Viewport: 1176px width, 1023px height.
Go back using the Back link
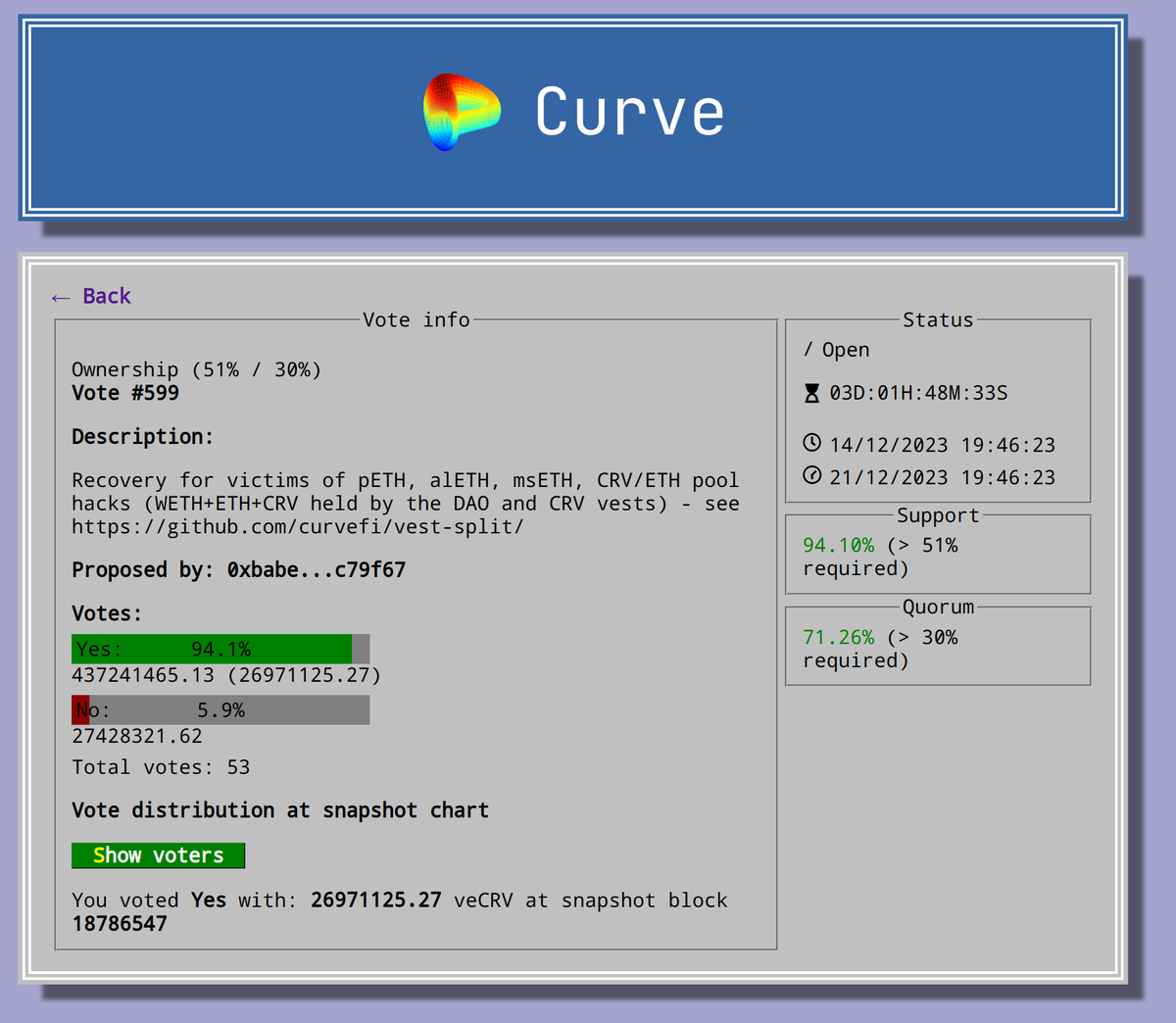point(91,296)
